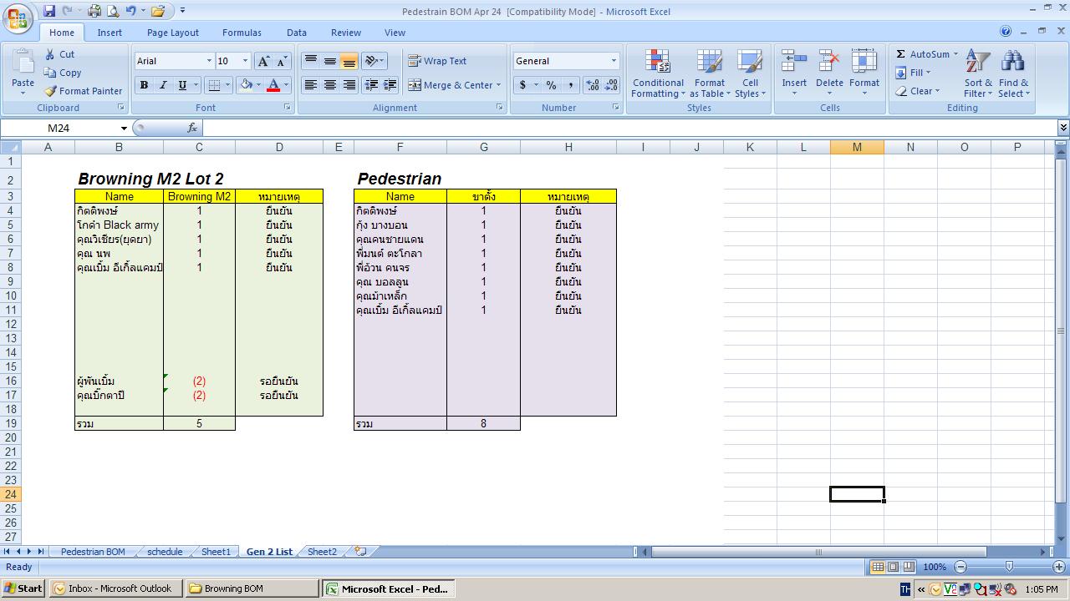Viewport: 1070px width, 601px height.
Task: Click the Merge & Center icon
Action: [415, 85]
